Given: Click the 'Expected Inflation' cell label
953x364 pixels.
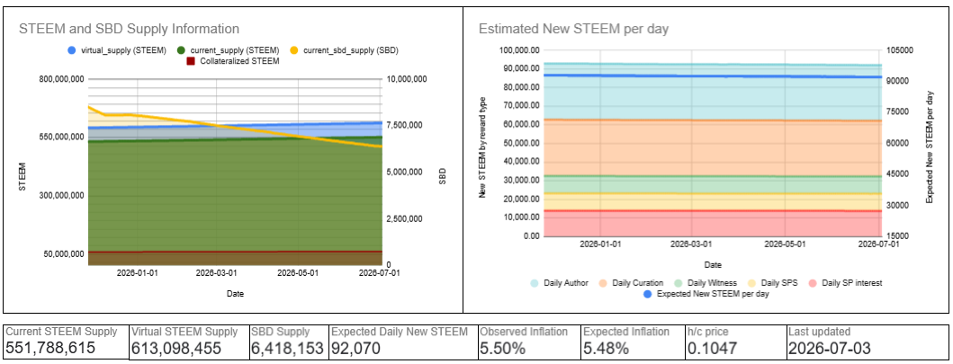Looking at the screenshot, I should [x=626, y=332].
